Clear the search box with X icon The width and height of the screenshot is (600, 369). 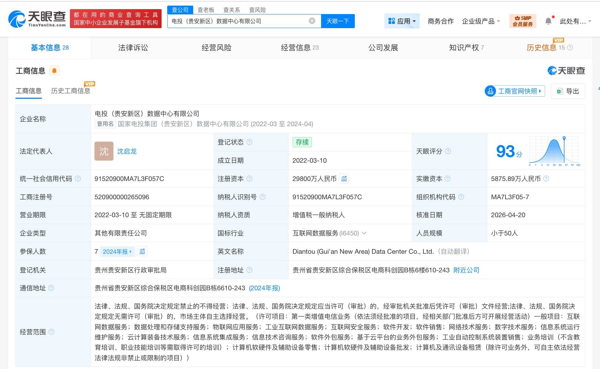[x=312, y=21]
